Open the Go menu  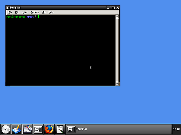(44, 13)
